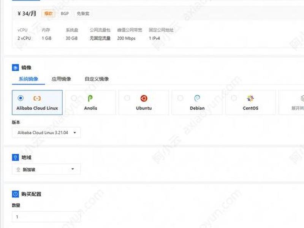Screen dimensions: 304x228
Task: Click the orange 爆款 tag
Action: pos(49,14)
